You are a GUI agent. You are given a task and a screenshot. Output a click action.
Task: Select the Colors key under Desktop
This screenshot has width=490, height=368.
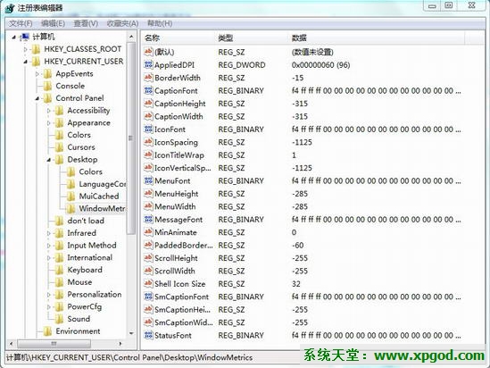point(91,171)
